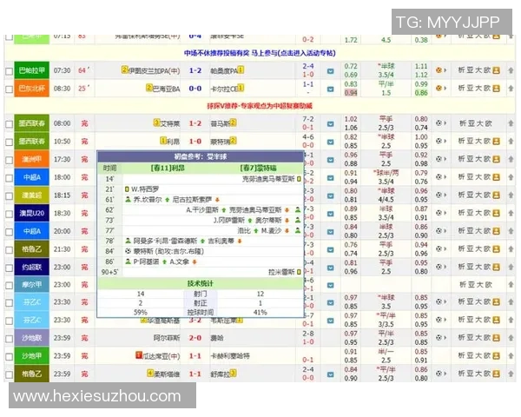The image size is (521, 417).
Task: Click team name 蒙特瑞 in popup header
Action: coord(259,169)
